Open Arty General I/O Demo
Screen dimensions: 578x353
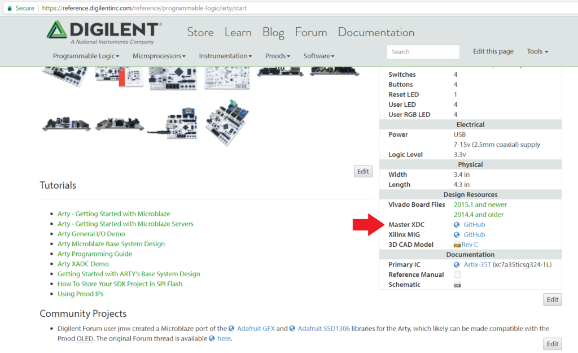pyautogui.click(x=91, y=234)
